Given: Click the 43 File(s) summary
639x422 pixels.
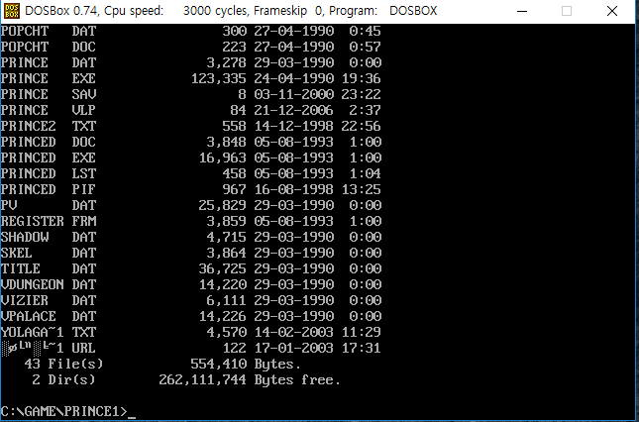Looking at the screenshot, I should pos(64,365).
